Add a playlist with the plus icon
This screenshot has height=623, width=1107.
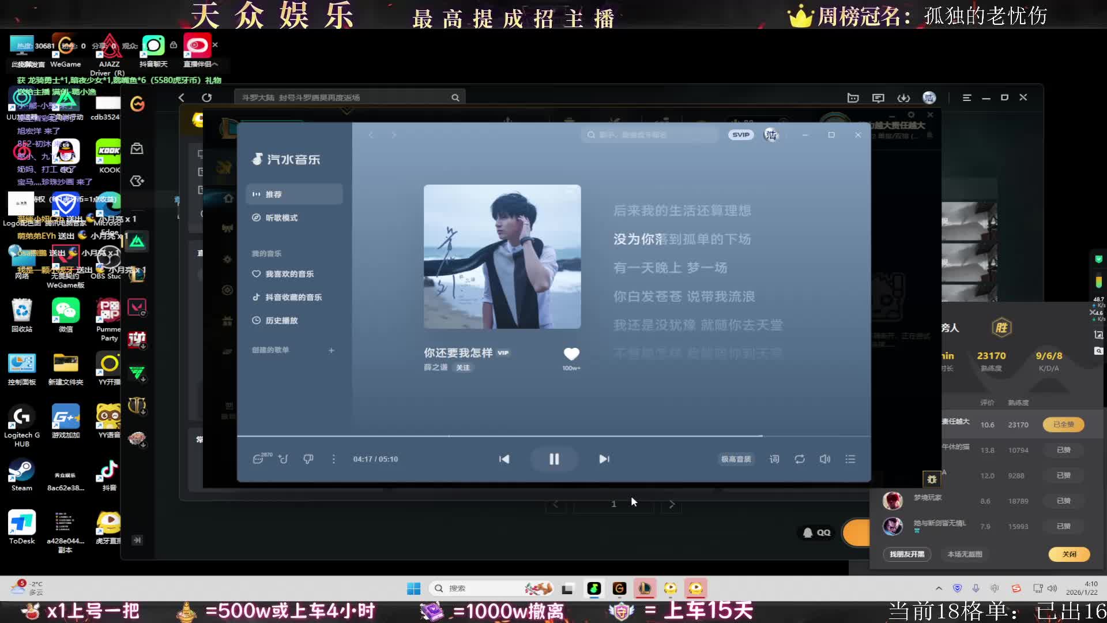point(332,350)
